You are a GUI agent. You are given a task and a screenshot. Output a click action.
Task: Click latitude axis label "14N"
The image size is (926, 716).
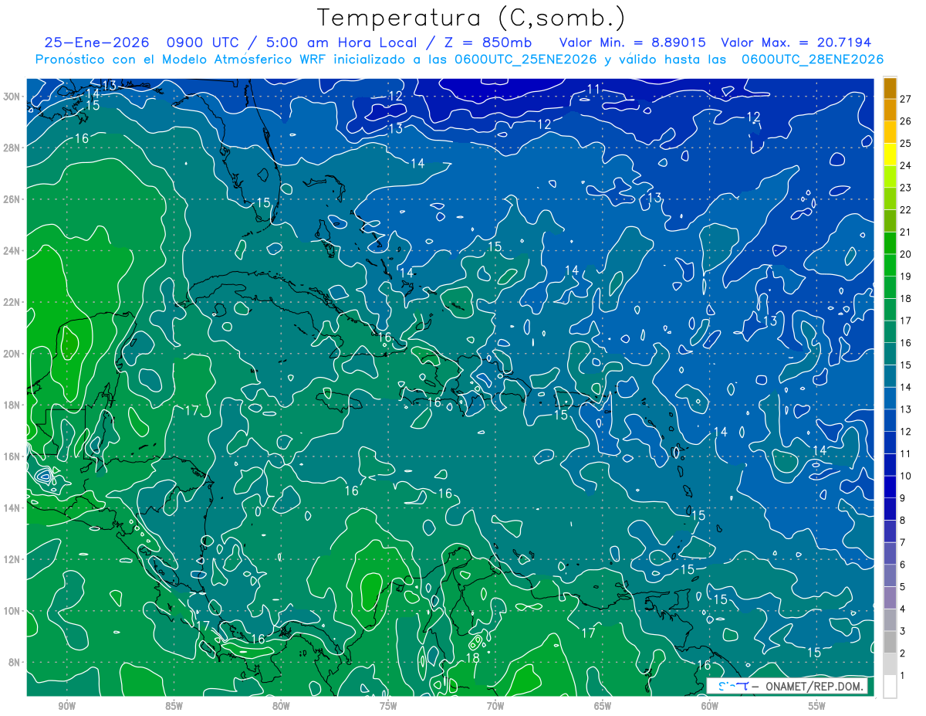pos(13,507)
